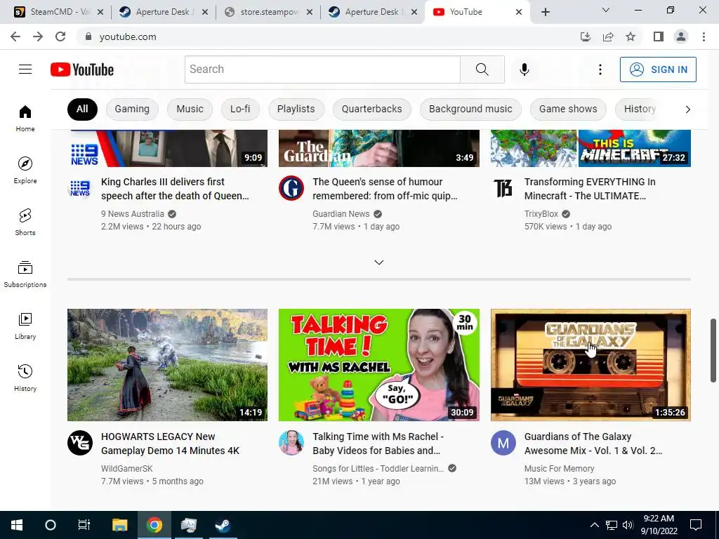Select the Quarterbacks filter chip
The height and width of the screenshot is (539, 719).
coord(372,109)
